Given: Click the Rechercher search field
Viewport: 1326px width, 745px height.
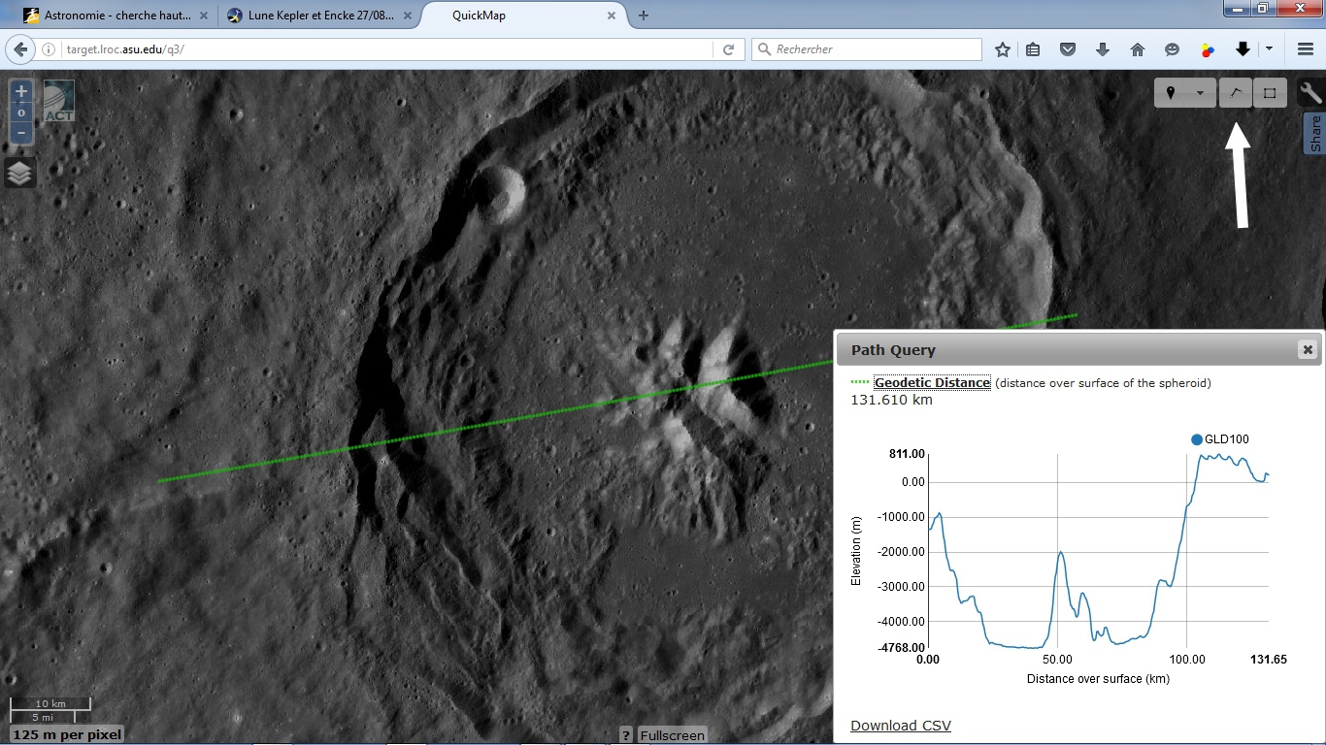Looking at the screenshot, I should coord(867,49).
